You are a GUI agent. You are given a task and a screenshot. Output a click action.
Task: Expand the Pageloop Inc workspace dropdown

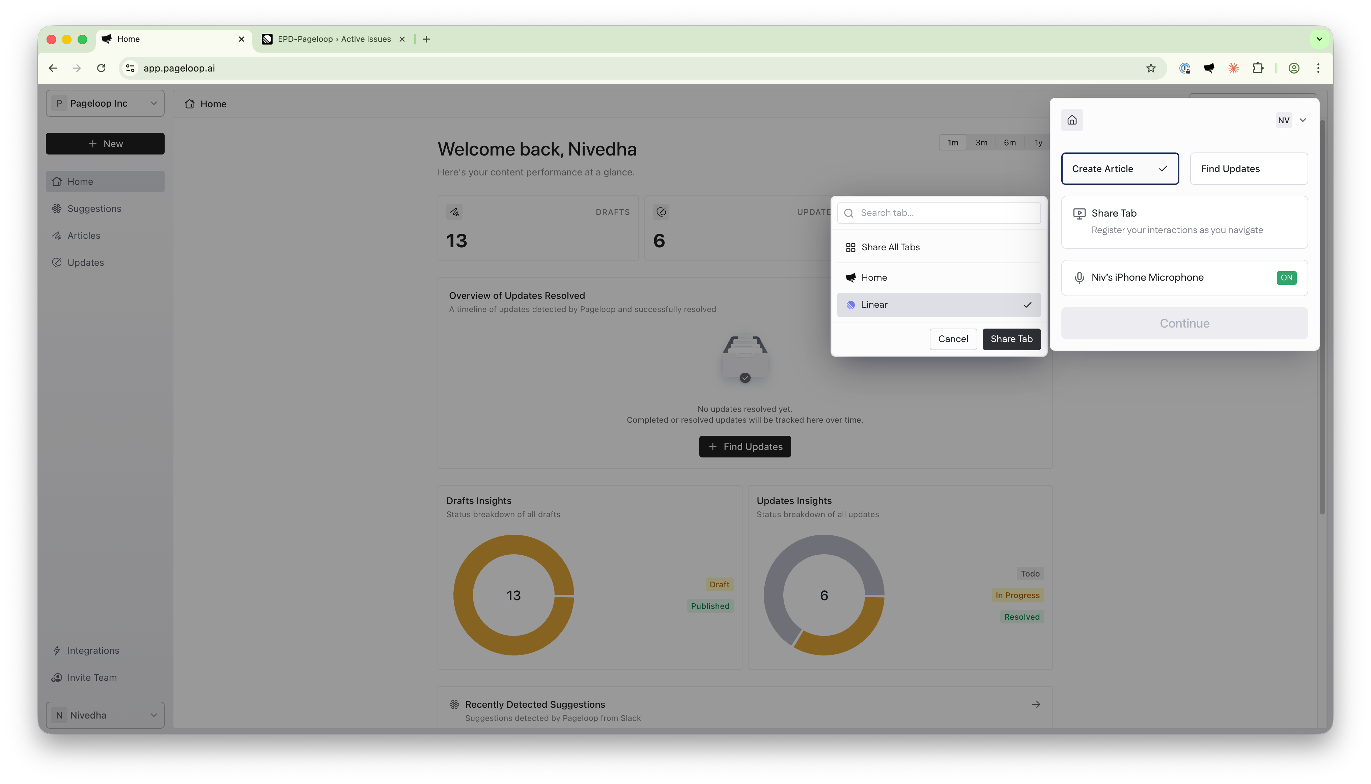point(105,103)
